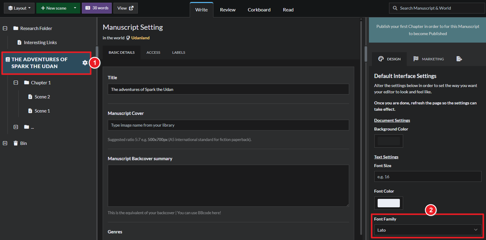Image resolution: width=486 pixels, height=240 pixels.
Task: Click the Interesting Links document icon
Action: [20, 42]
